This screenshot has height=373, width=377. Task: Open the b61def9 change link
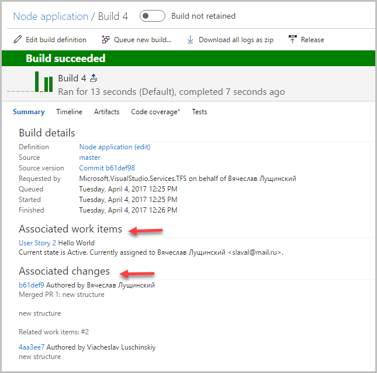coord(31,285)
